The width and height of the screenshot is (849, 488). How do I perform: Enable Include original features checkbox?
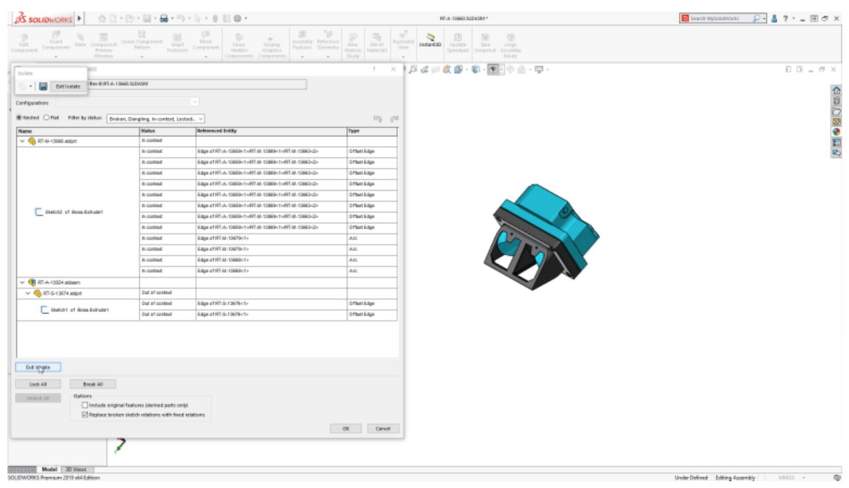(86, 405)
